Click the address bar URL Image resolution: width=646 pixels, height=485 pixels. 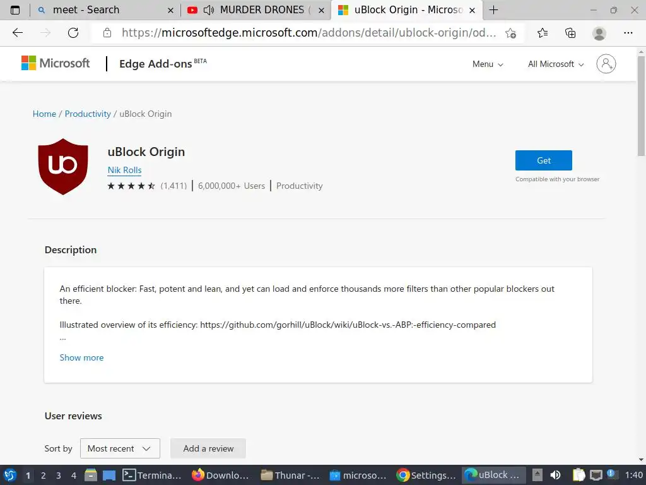pos(308,33)
